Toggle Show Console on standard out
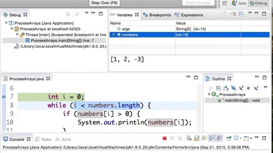Screen dimensions: 273x153 coord(212,138)
